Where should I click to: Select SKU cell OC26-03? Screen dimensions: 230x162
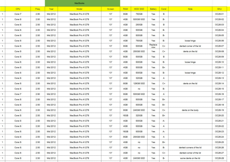click(x=219, y=25)
